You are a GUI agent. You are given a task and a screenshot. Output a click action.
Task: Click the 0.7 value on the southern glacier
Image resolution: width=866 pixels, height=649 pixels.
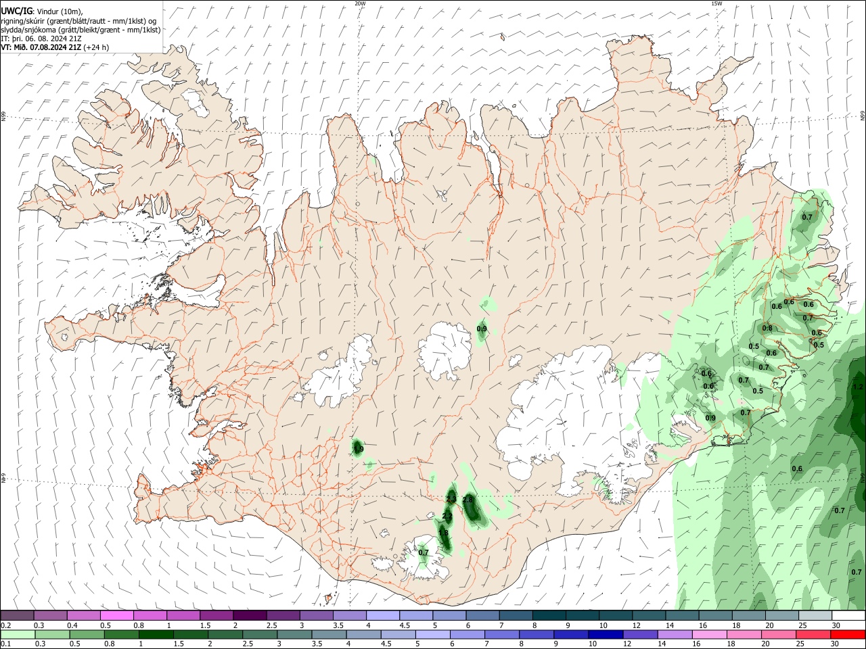[x=424, y=552]
